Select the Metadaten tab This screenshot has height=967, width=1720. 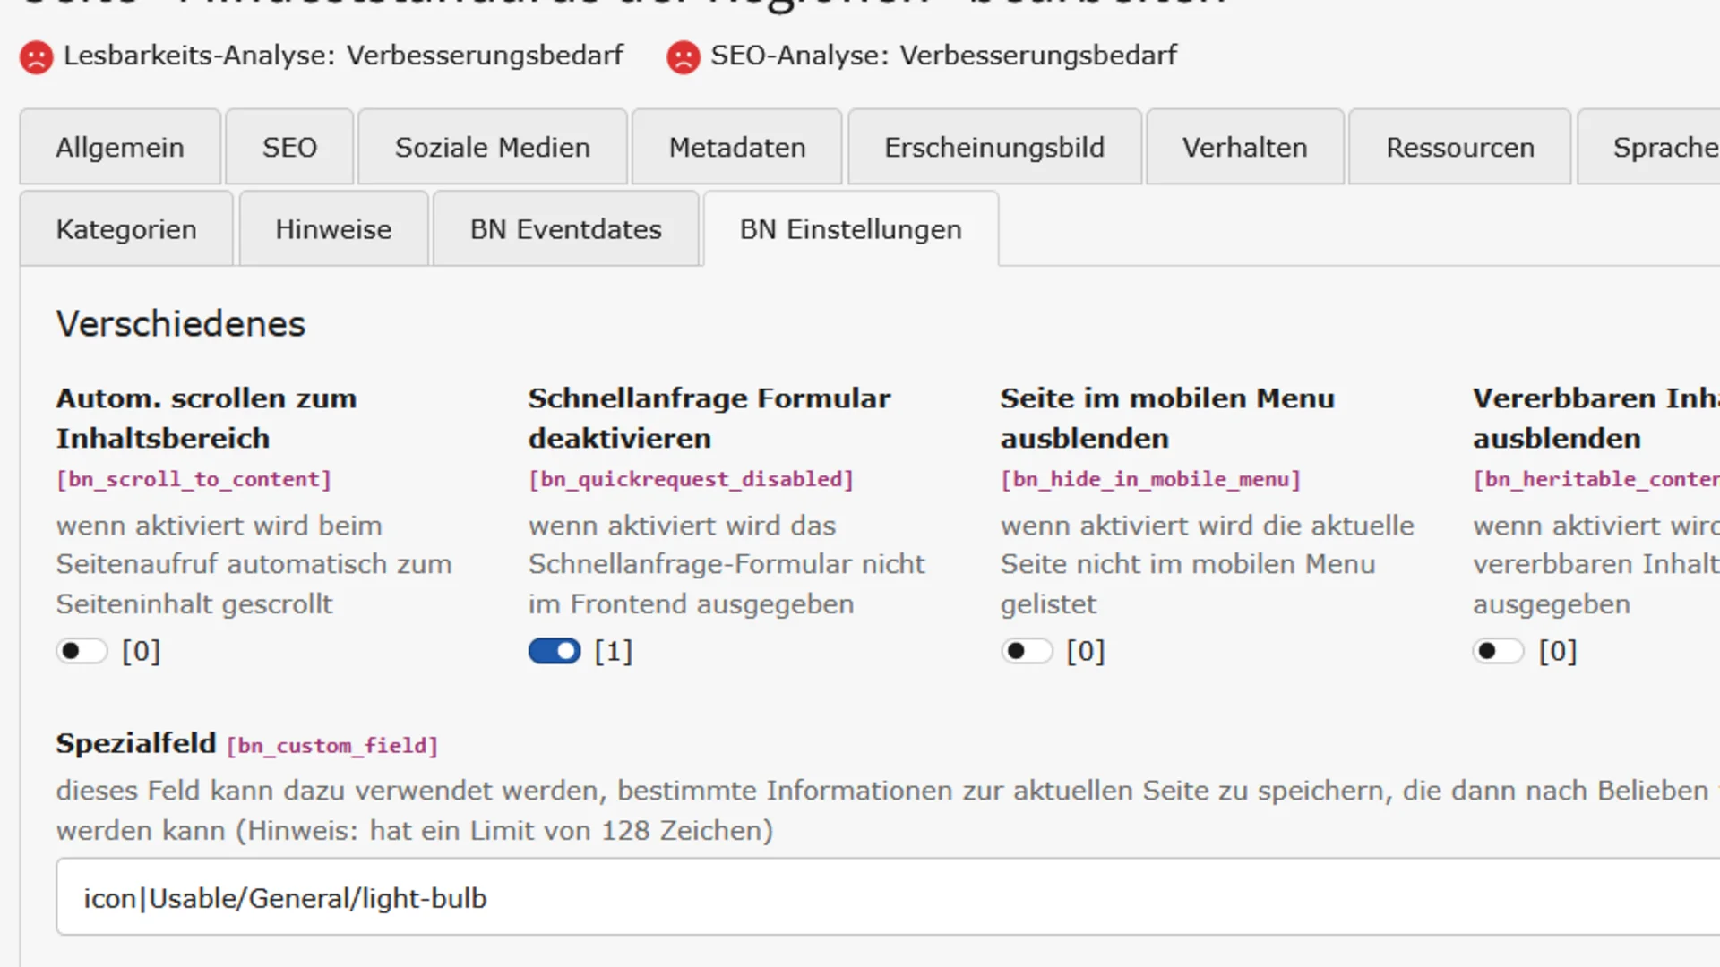[737, 147]
